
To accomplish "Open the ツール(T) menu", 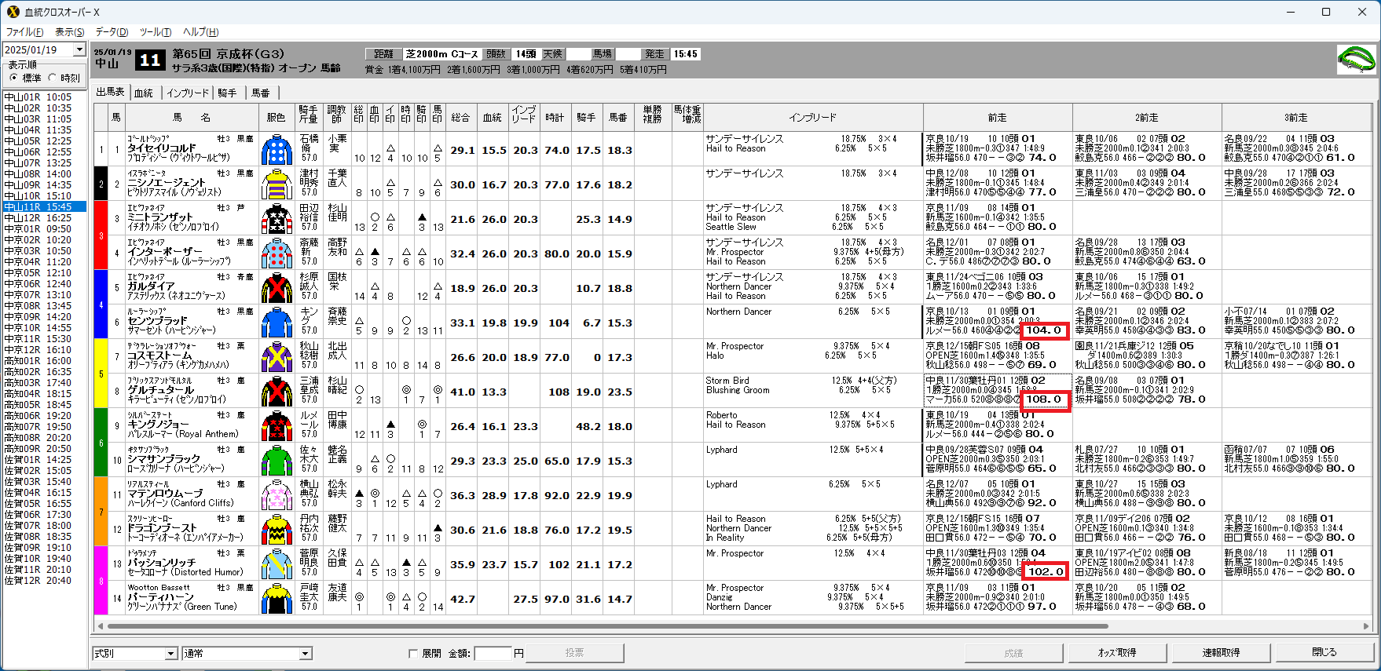I will pyautogui.click(x=155, y=32).
